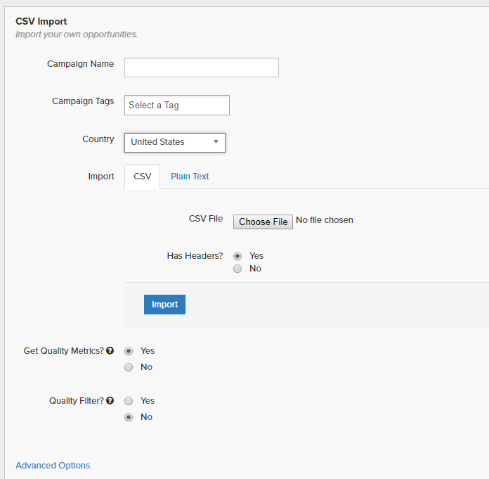Disable Get Quality Metrics with No

[x=129, y=367]
